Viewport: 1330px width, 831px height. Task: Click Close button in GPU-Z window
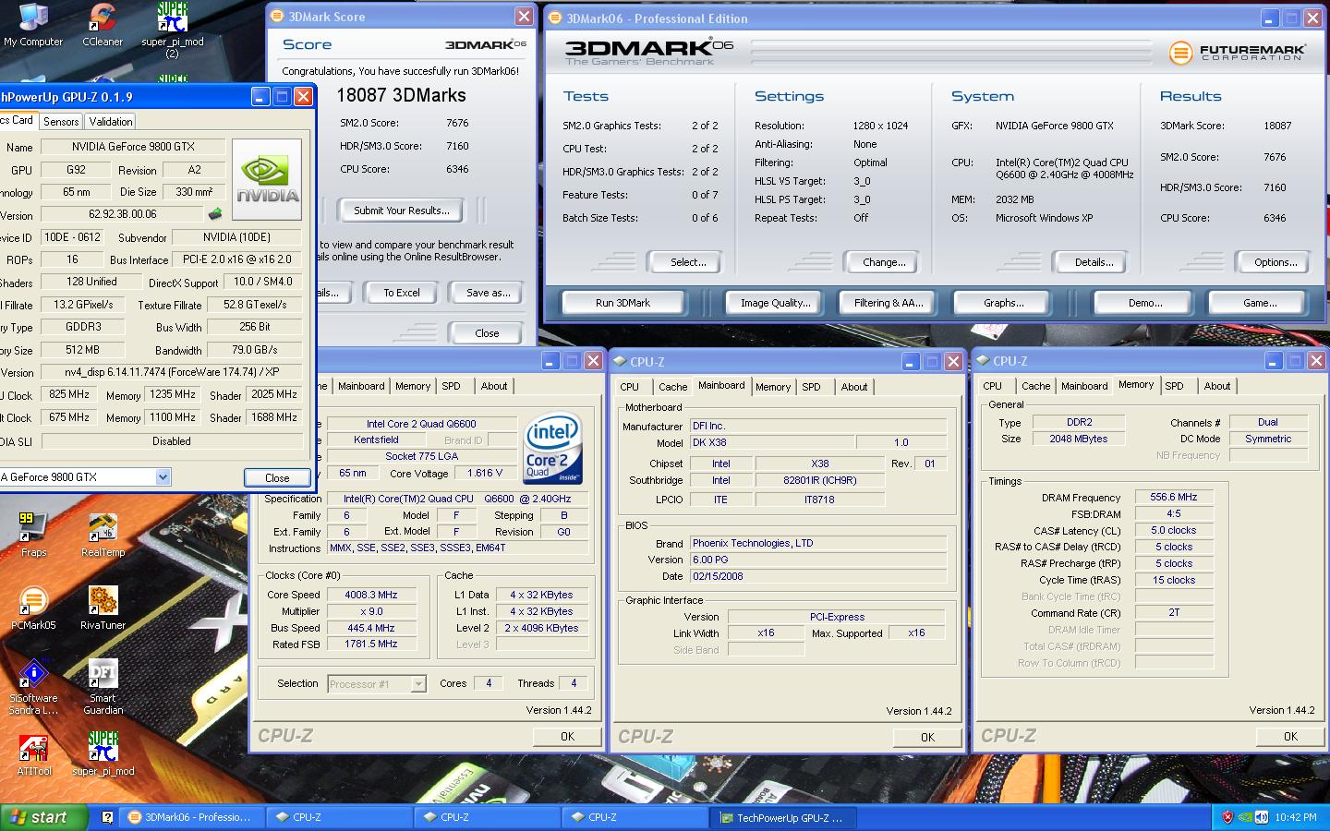click(277, 478)
